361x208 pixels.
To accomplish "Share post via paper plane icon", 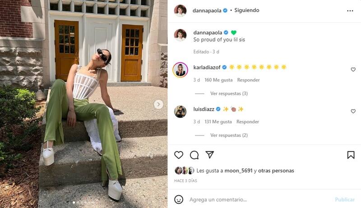I will point(210,155).
